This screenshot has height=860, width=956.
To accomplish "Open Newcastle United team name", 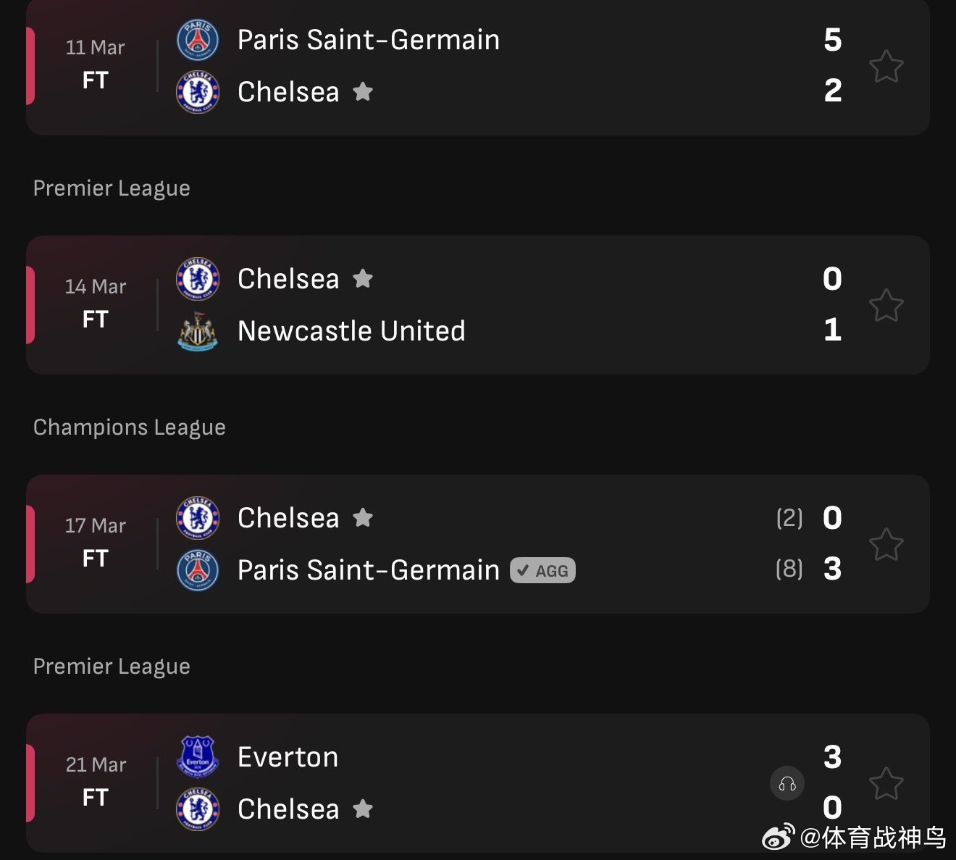I will pyautogui.click(x=351, y=331).
